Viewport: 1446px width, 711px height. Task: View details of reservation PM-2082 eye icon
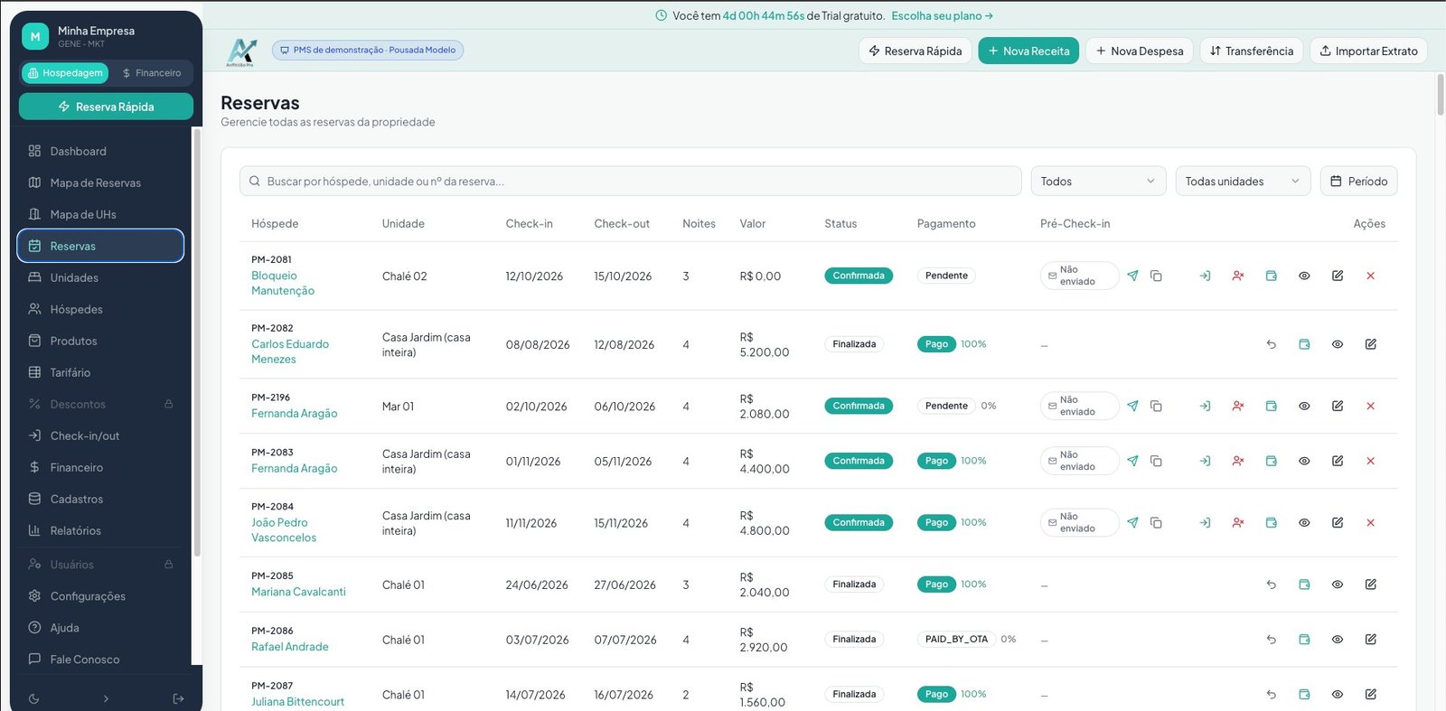tap(1338, 344)
